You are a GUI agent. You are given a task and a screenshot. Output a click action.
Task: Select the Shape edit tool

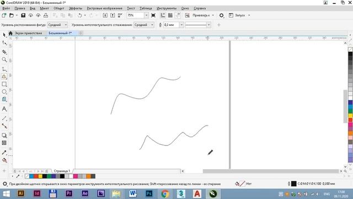(x=4, y=43)
